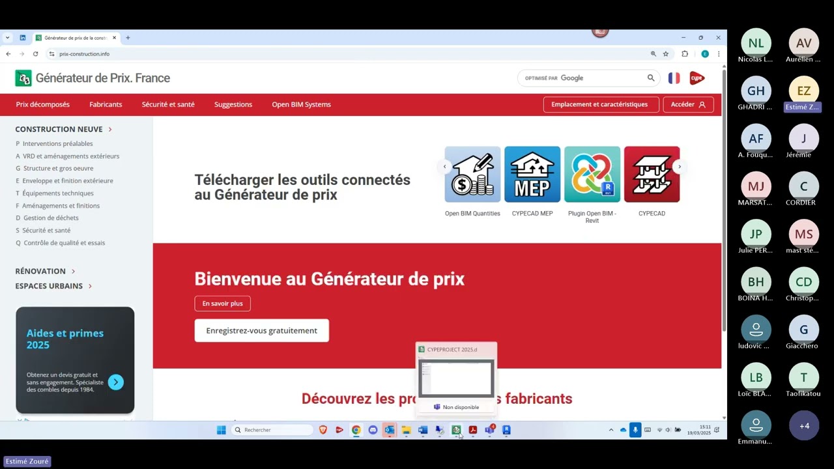Click the Générateur de Prix site logo
The image size is (834, 469).
point(93,78)
